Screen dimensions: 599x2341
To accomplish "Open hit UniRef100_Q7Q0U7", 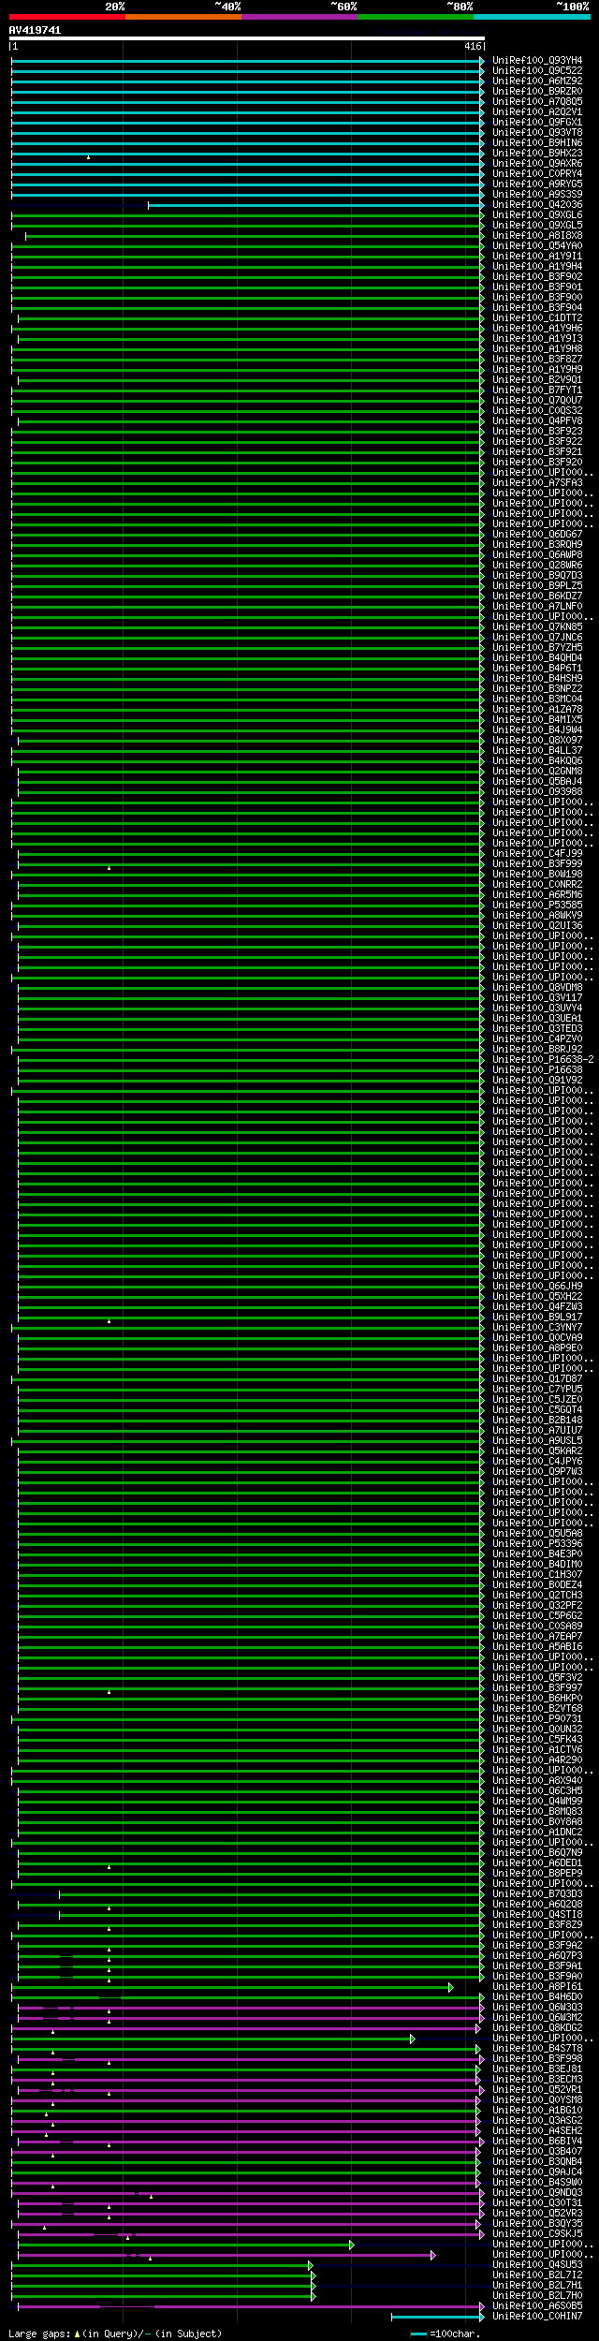I will 537,401.
